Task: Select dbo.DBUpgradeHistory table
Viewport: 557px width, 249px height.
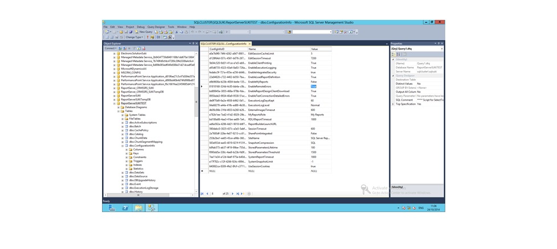Action: [x=142, y=180]
